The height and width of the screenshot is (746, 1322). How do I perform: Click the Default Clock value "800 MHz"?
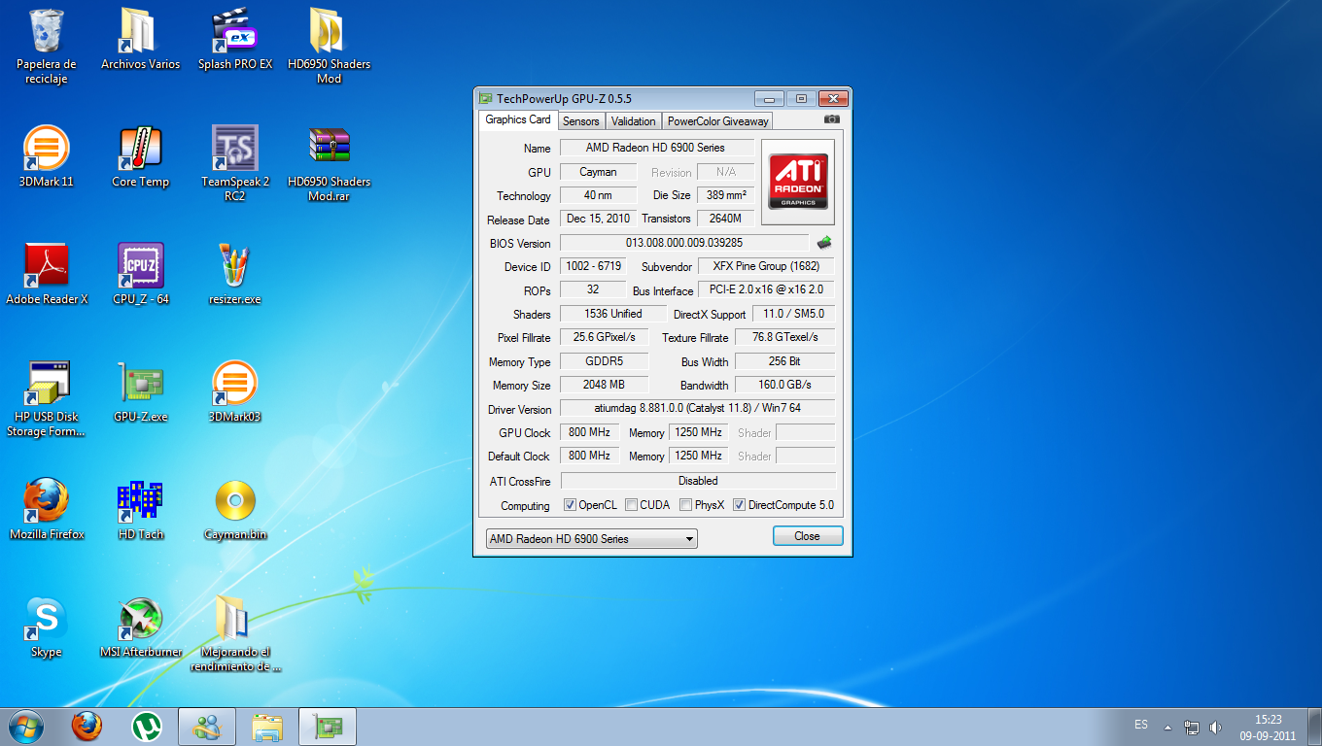589,456
